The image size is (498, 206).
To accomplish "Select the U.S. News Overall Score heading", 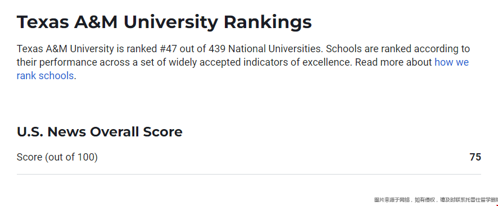I will pyautogui.click(x=99, y=132).
